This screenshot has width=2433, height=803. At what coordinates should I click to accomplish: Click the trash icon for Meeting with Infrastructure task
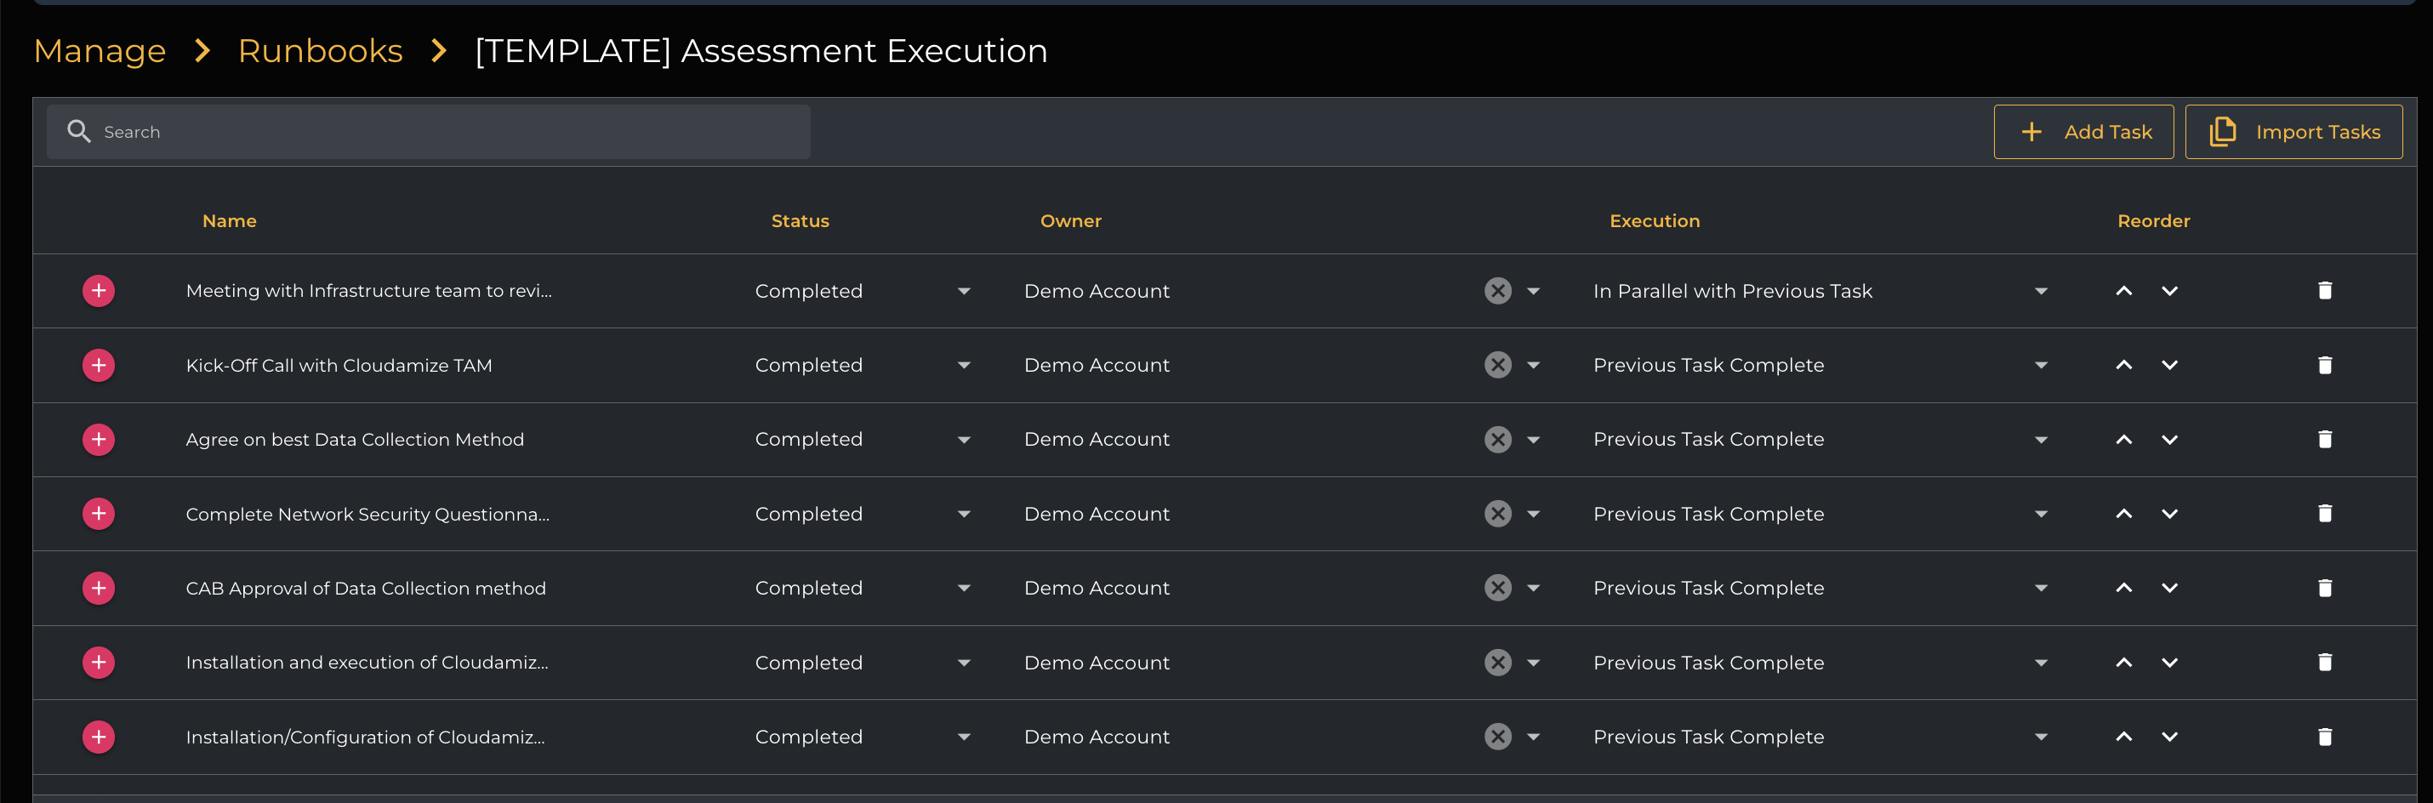point(2324,291)
